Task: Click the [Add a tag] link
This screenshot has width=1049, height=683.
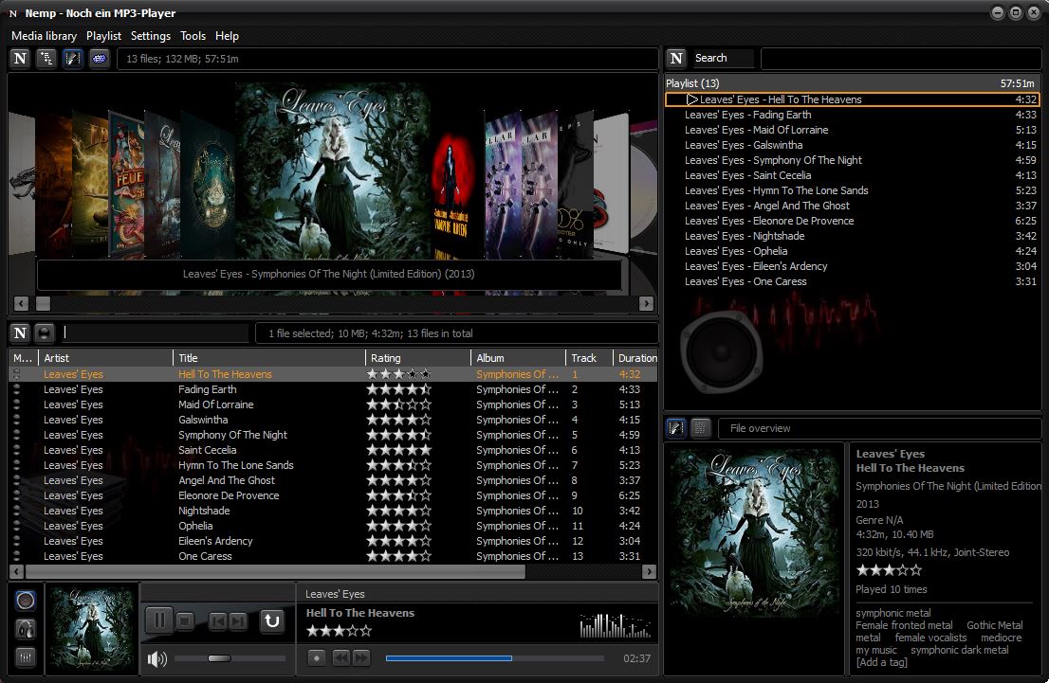Action: click(882, 662)
